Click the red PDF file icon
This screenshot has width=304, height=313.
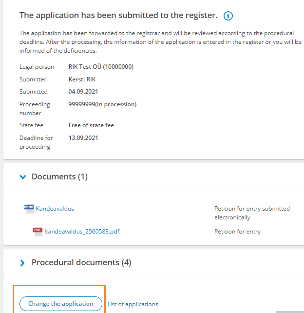(38, 232)
